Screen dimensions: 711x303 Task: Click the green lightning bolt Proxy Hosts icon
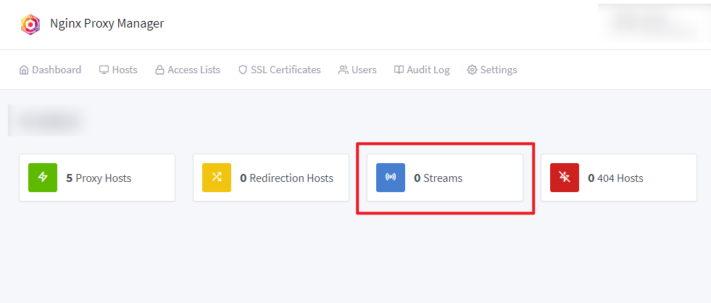43,178
